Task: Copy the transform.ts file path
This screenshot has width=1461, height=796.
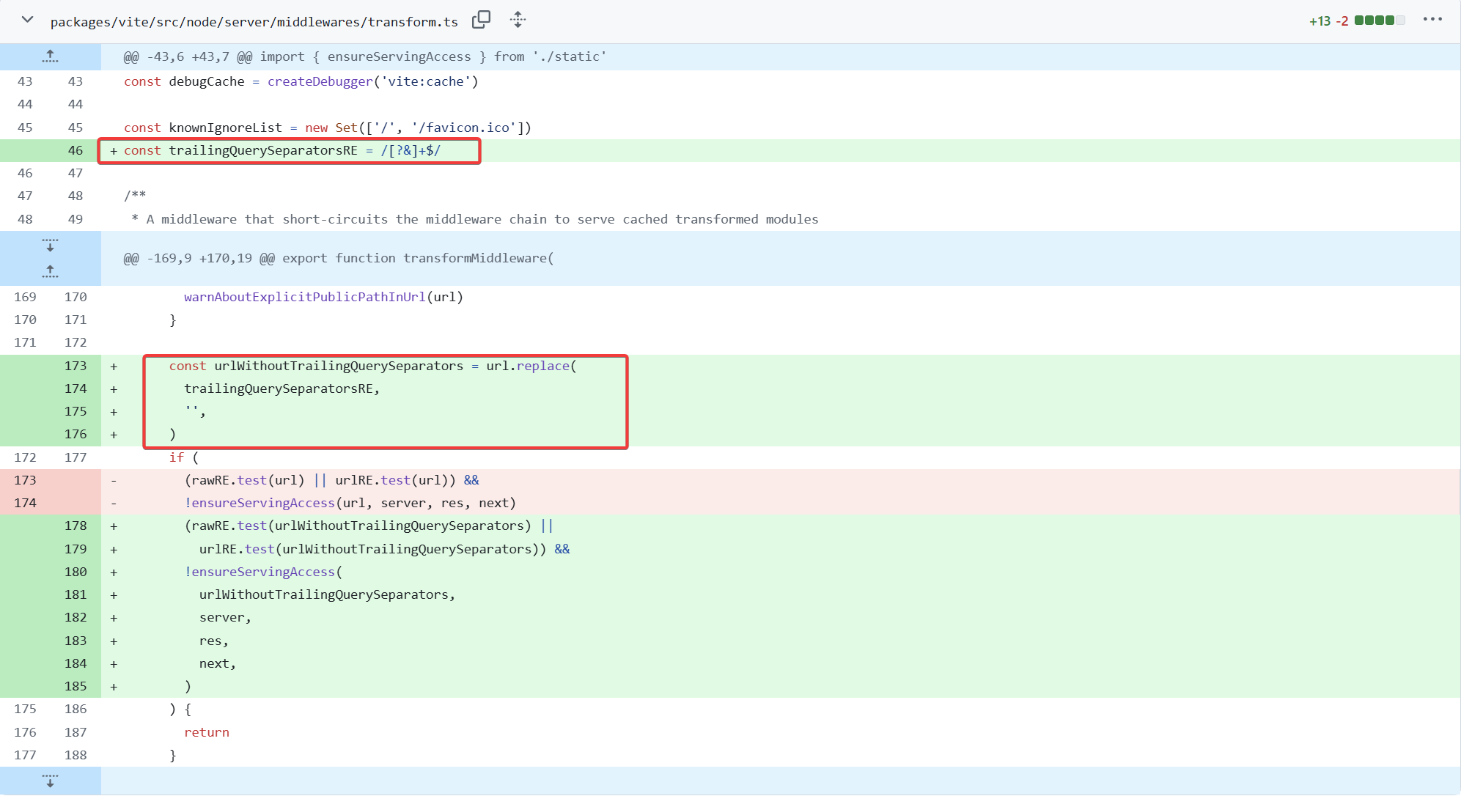Action: [481, 20]
